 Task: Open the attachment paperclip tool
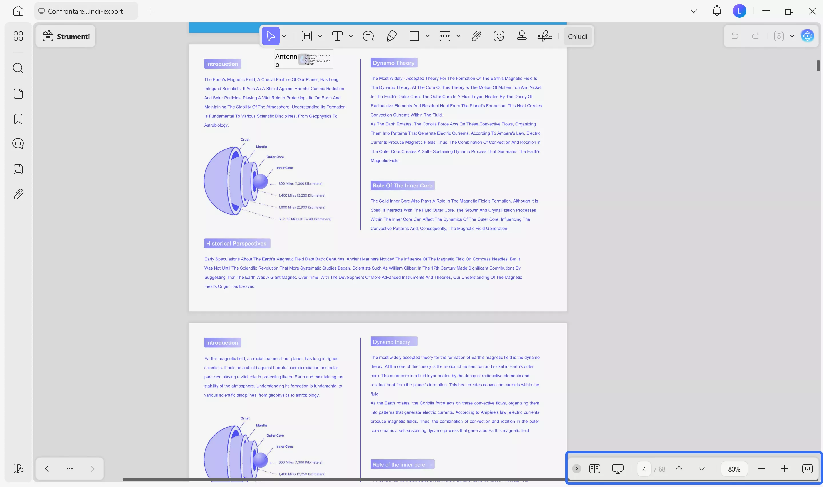(x=476, y=36)
